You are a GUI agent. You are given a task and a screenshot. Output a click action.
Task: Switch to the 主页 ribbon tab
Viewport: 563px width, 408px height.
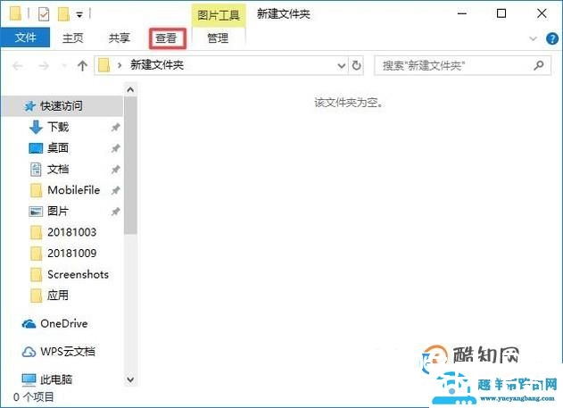coord(73,37)
